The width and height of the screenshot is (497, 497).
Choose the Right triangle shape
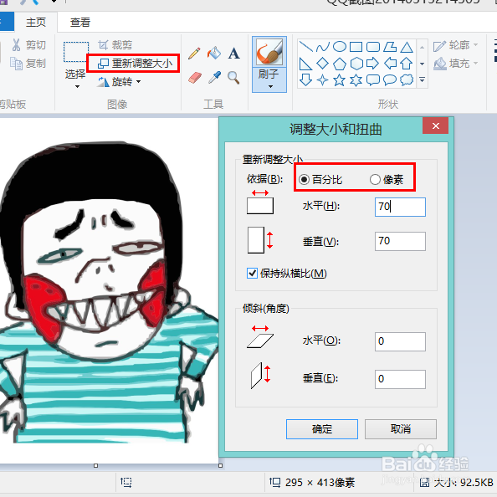(306, 64)
